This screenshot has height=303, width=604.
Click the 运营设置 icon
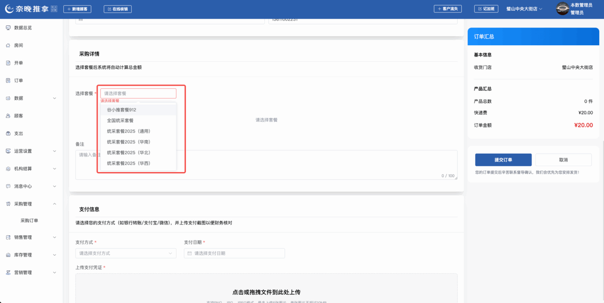point(8,151)
